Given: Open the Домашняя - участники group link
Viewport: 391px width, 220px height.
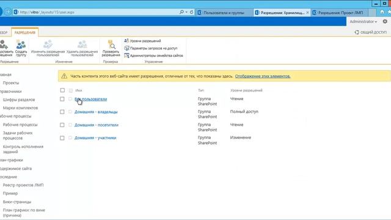Looking at the screenshot, I should [x=95, y=137].
